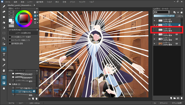This screenshot has width=185, height=105.
Task: Open settings gear on selected レイヤー42
Action: [x=179, y=25]
